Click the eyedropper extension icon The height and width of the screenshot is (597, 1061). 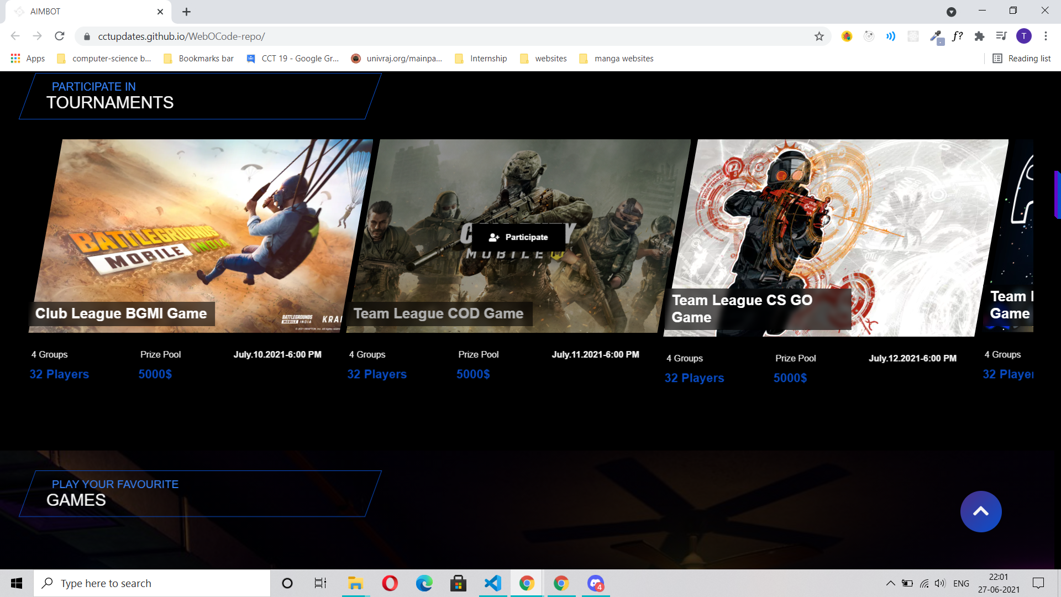tap(936, 36)
